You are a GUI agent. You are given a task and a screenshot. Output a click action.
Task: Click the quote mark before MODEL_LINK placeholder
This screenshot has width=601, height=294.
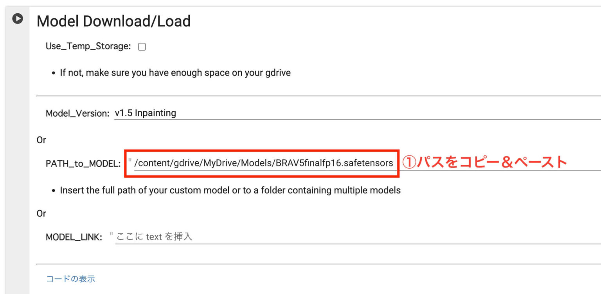point(111,235)
